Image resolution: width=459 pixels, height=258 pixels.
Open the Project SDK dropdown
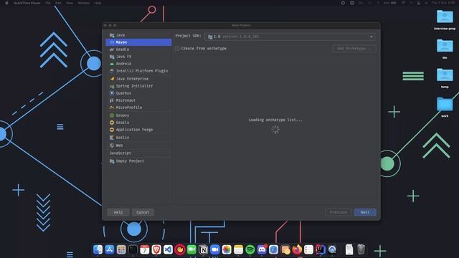[x=290, y=37]
